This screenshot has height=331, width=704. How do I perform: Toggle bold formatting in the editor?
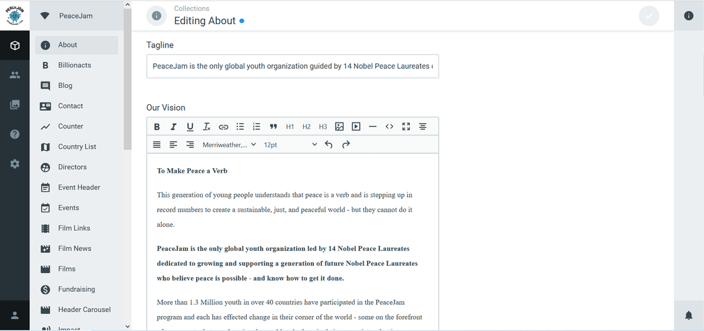tap(157, 126)
